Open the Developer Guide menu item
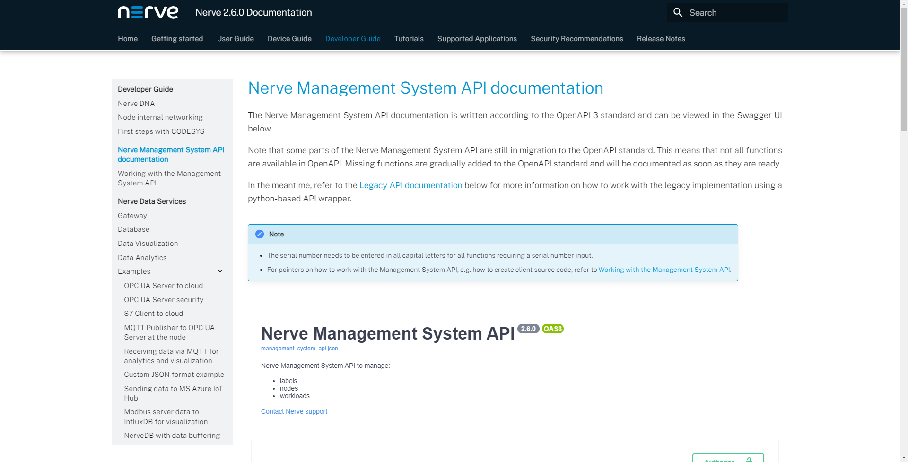Image resolution: width=908 pixels, height=462 pixels. coord(353,39)
